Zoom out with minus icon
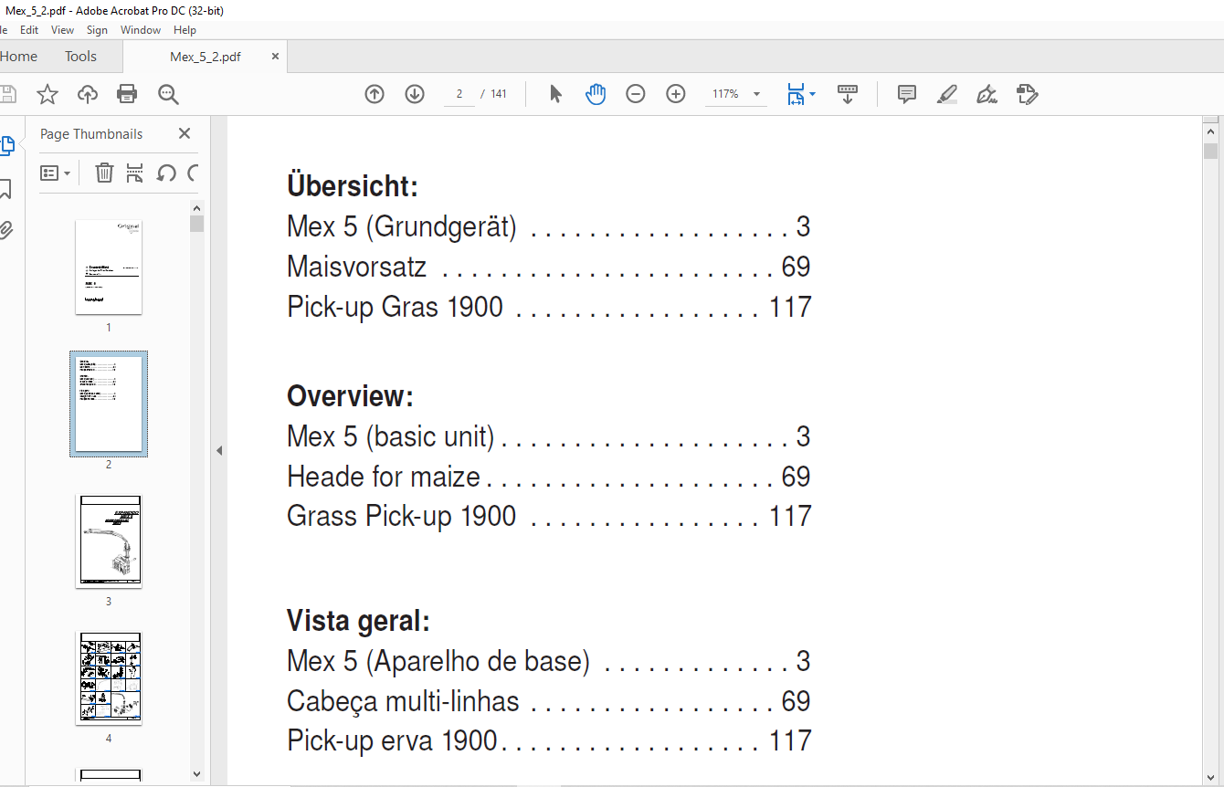This screenshot has width=1224, height=787. coord(636,94)
